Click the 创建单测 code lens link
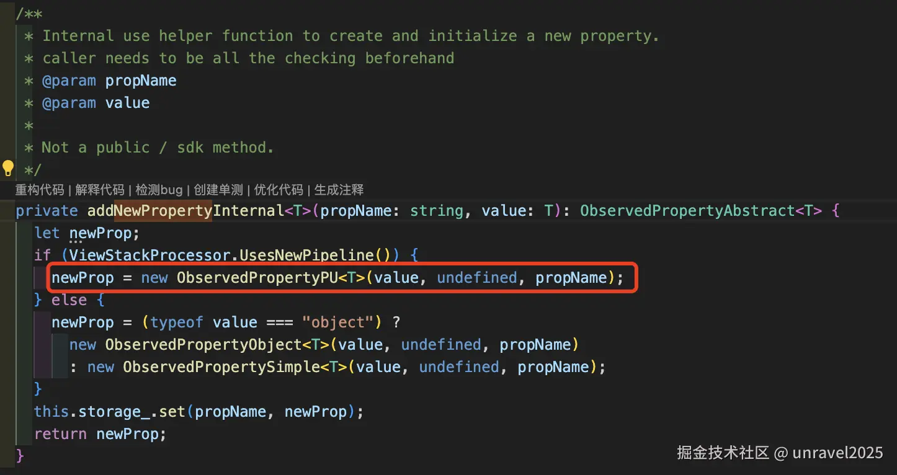The width and height of the screenshot is (897, 475). click(x=218, y=190)
